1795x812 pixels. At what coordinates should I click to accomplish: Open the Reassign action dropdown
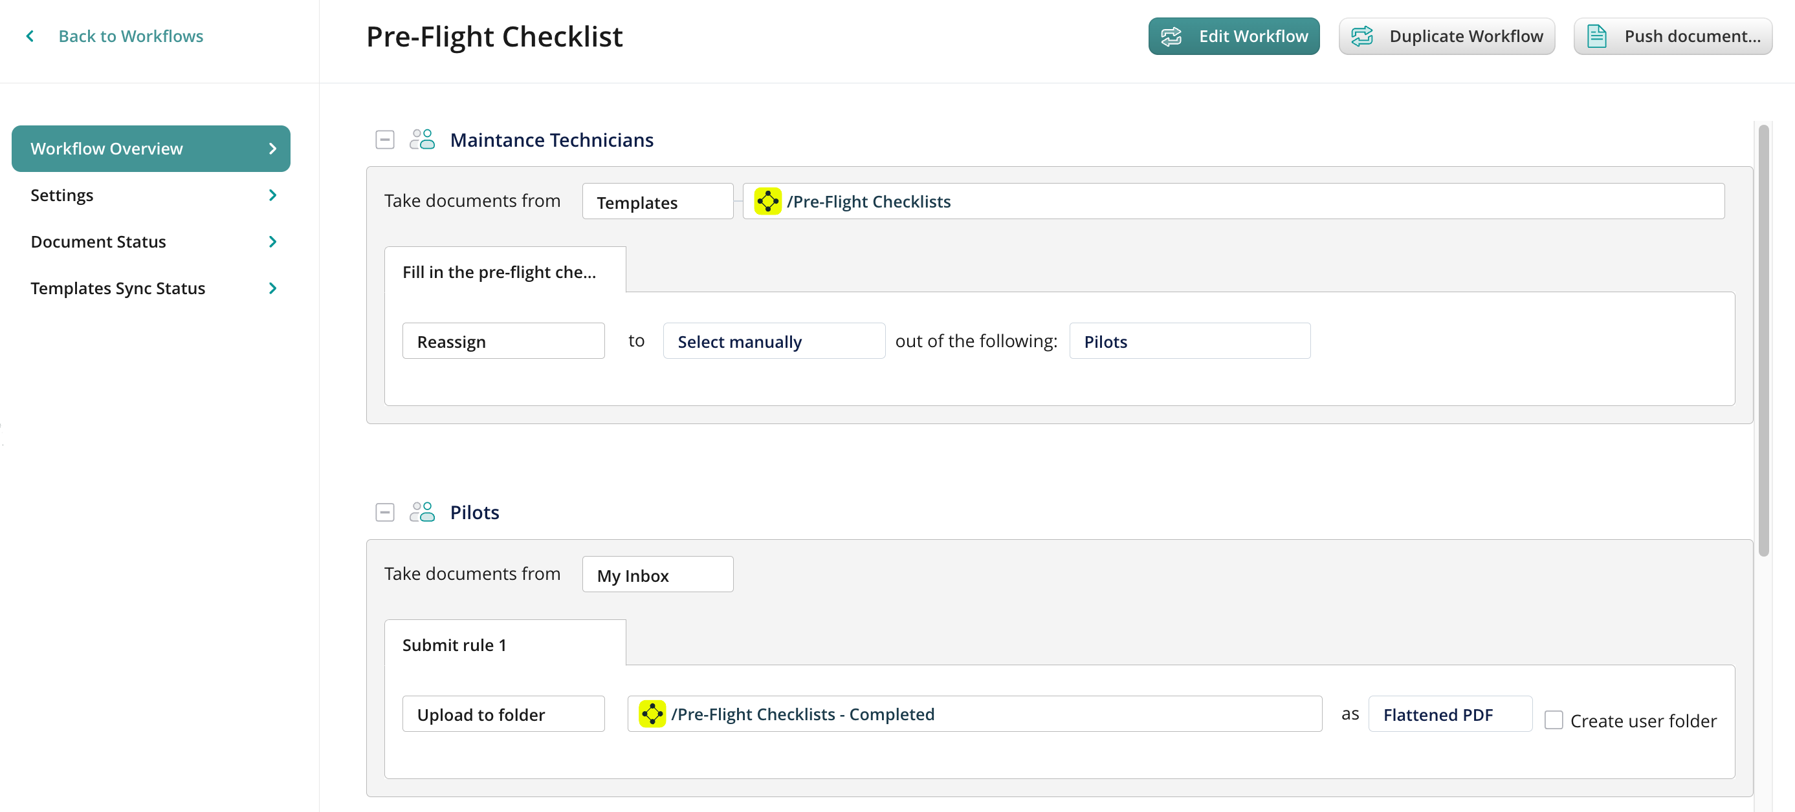[x=502, y=341]
